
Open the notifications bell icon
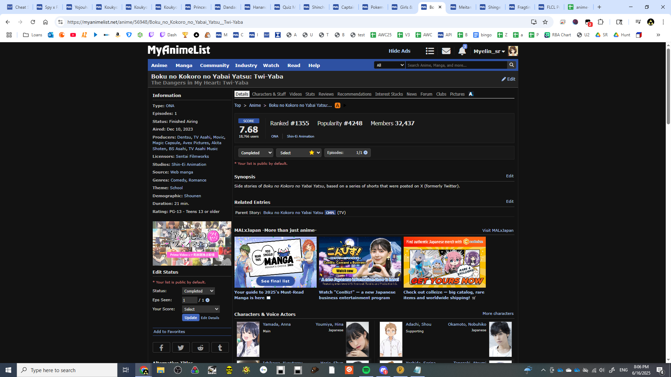pyautogui.click(x=462, y=51)
